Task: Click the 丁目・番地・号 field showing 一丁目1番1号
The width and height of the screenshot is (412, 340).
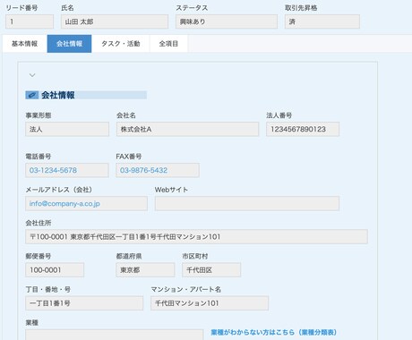Action: 84,303
